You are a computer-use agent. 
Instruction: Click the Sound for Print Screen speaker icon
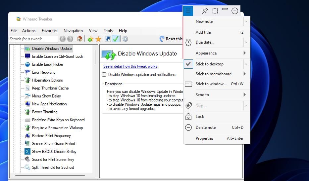tap(27, 160)
